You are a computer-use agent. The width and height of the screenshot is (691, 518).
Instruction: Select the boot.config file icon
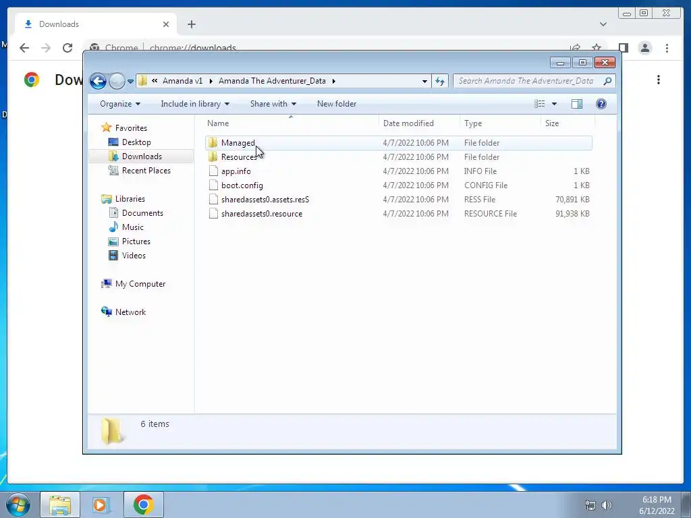[213, 185]
